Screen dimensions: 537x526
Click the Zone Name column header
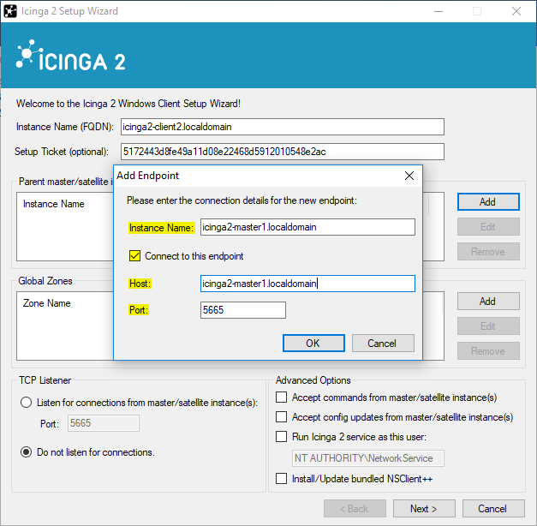click(46, 303)
